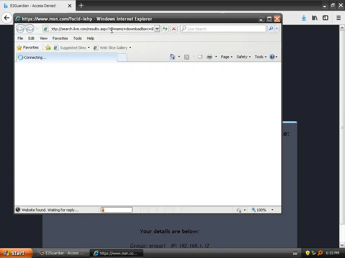345x258 pixels.
Task: Click the Read Mail envelope icon
Action: tap(200, 57)
